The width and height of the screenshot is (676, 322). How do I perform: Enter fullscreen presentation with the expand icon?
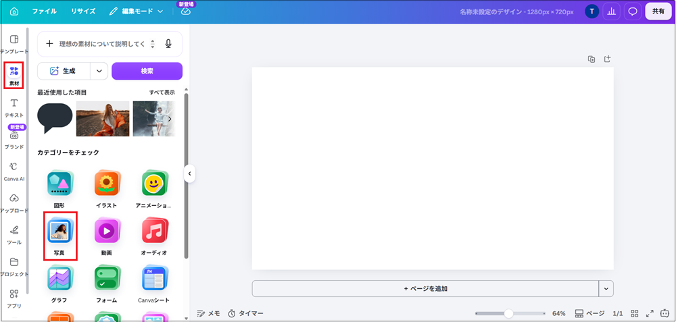coord(650,313)
